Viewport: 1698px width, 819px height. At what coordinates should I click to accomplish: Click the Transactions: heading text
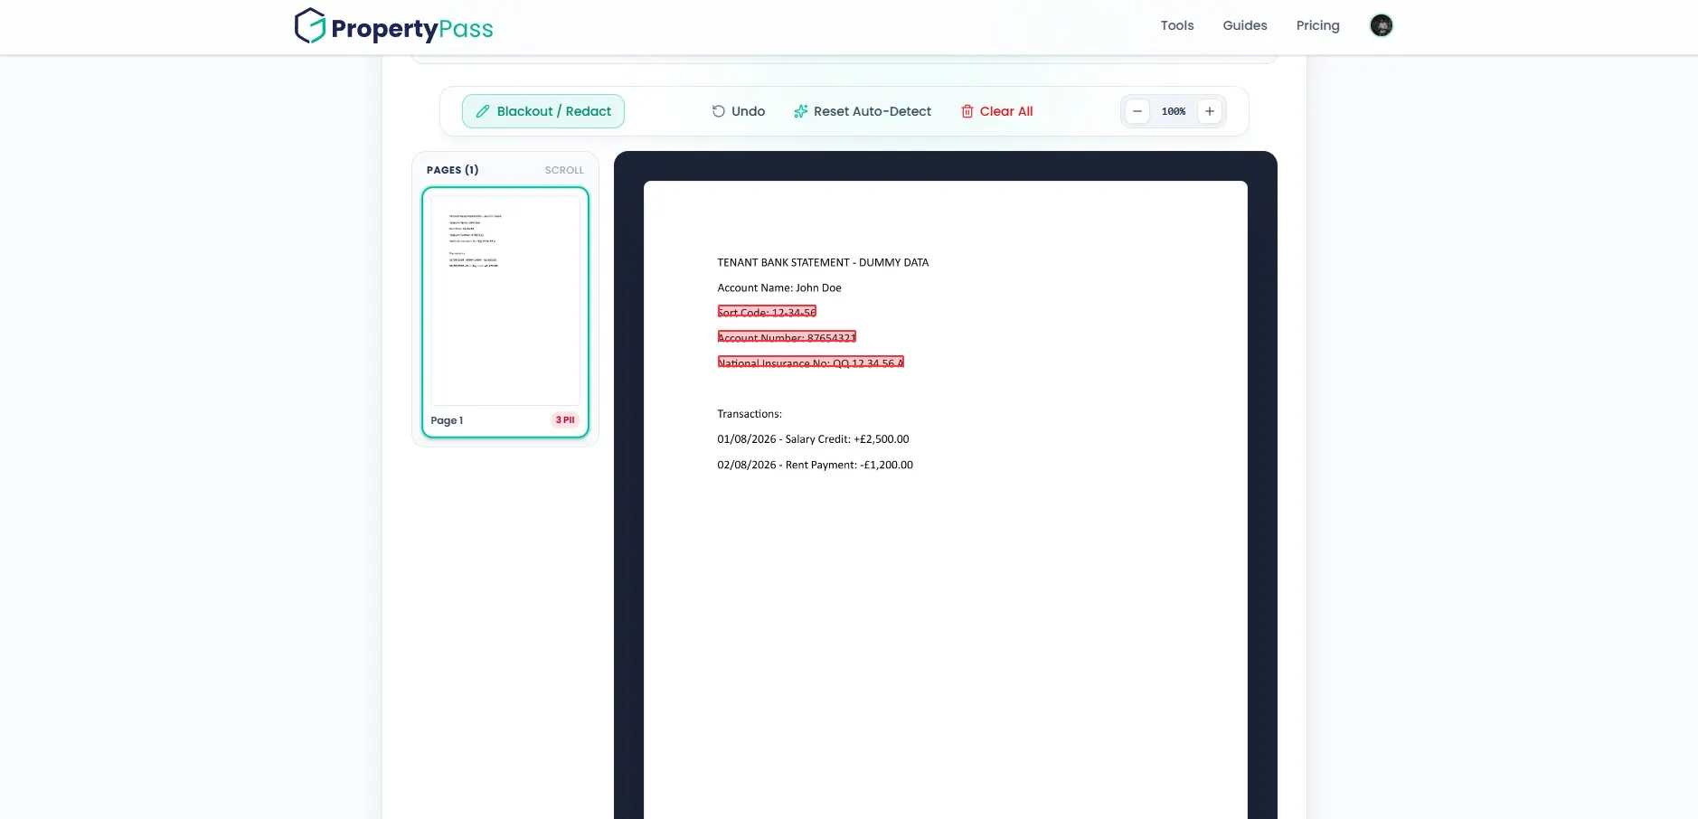(750, 414)
